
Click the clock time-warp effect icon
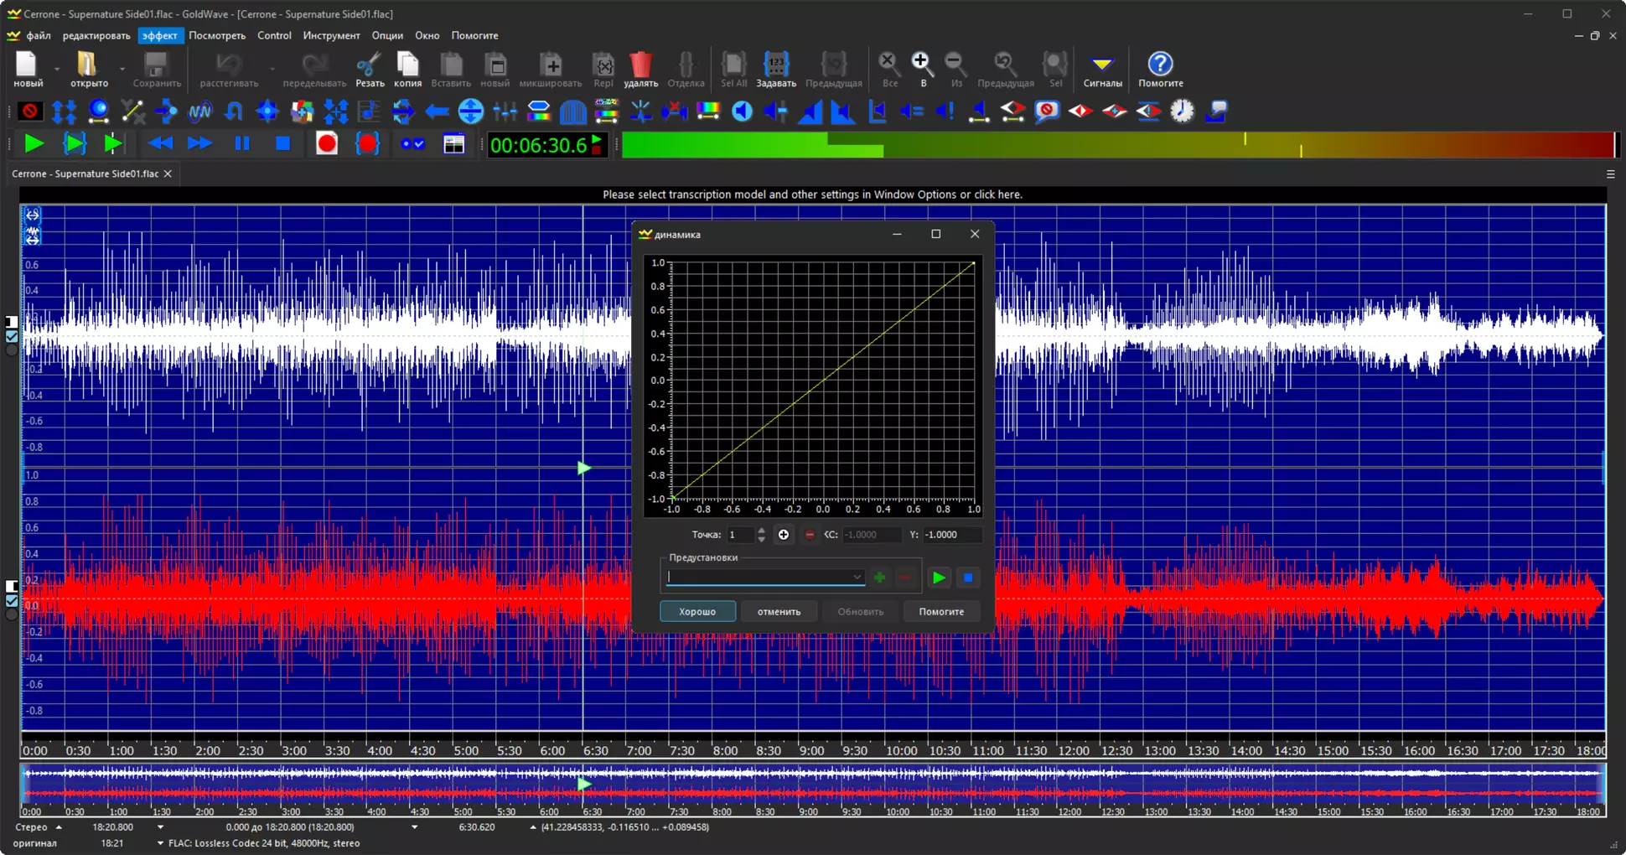pyautogui.click(x=1182, y=111)
